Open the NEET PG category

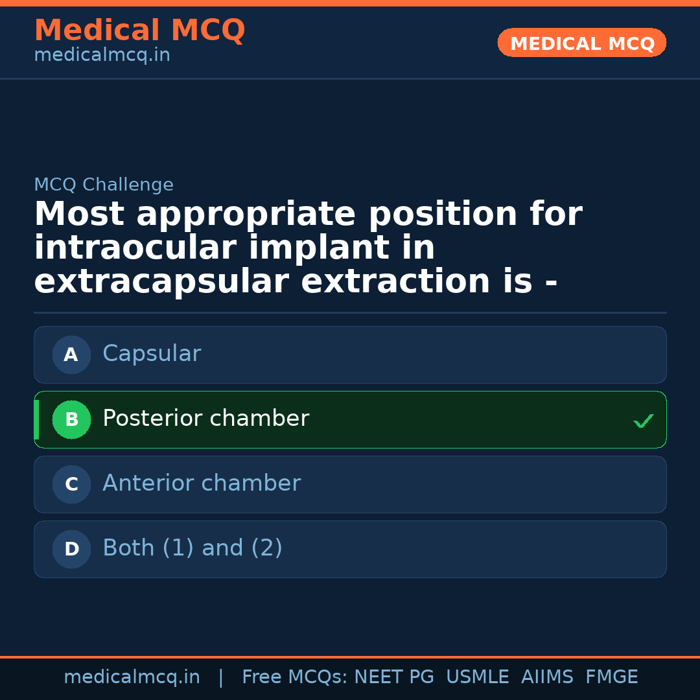click(x=393, y=677)
